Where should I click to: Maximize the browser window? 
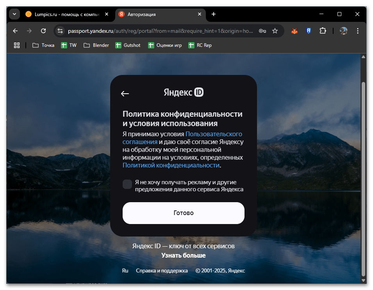(x=339, y=14)
